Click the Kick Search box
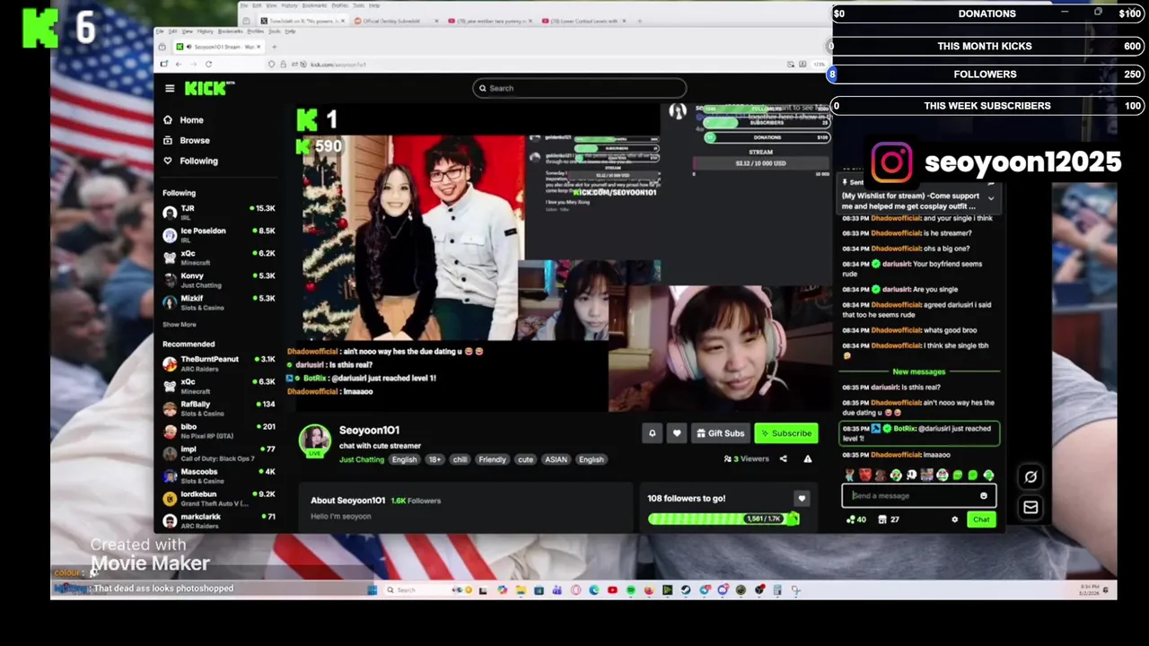1149x646 pixels. click(580, 88)
